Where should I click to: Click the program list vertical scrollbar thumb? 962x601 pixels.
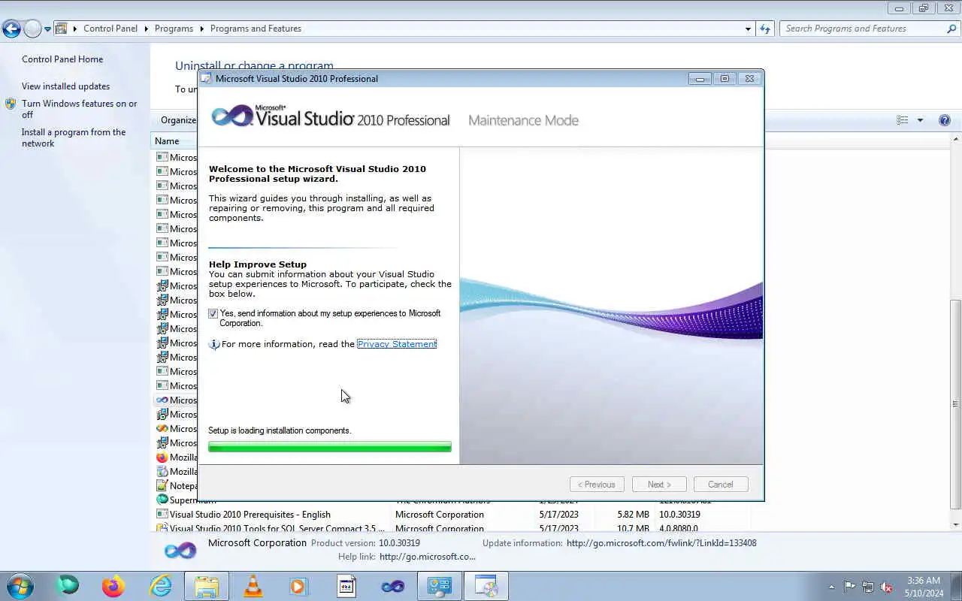point(956,406)
